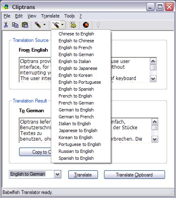The width and height of the screenshot is (176, 198).
Task: Choose Italian to English
Action: [x=81, y=124]
